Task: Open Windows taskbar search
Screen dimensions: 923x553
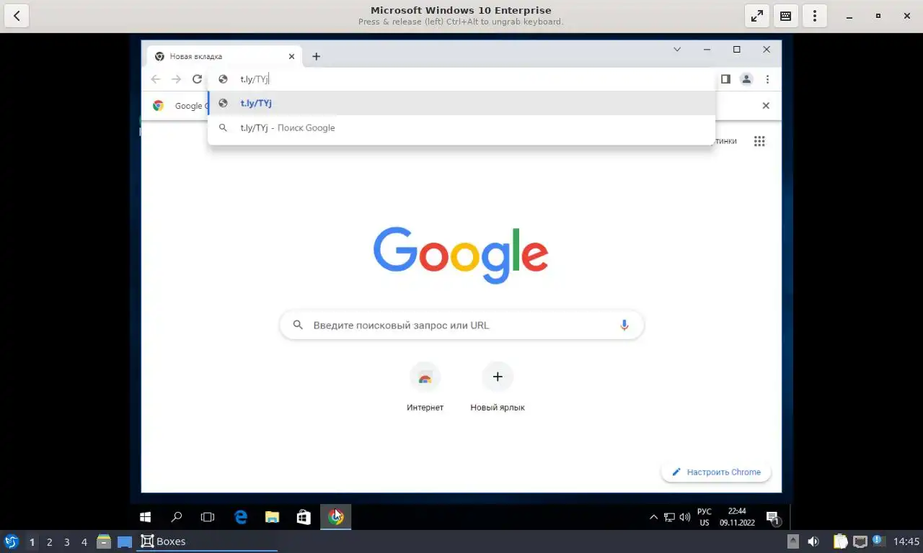Action: 176,517
